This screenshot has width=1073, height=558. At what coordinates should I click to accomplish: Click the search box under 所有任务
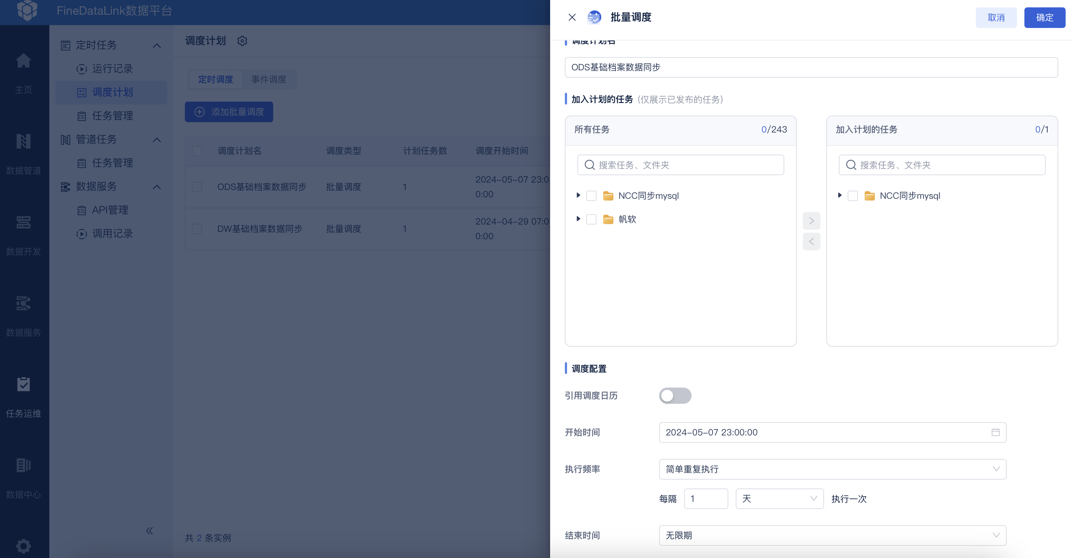[680, 165]
